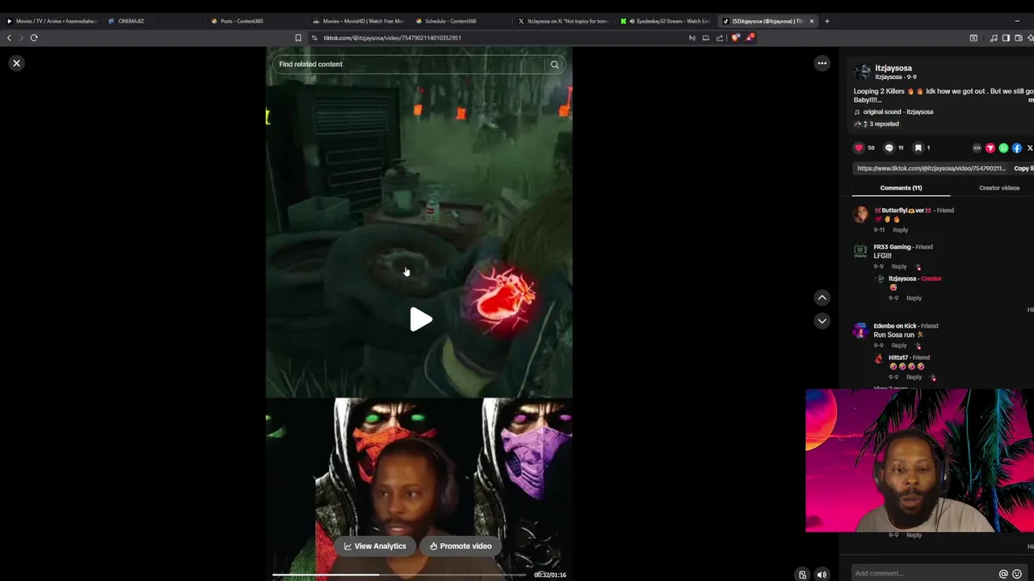Go back with the browser back arrow
1034x581 pixels.
9,38
